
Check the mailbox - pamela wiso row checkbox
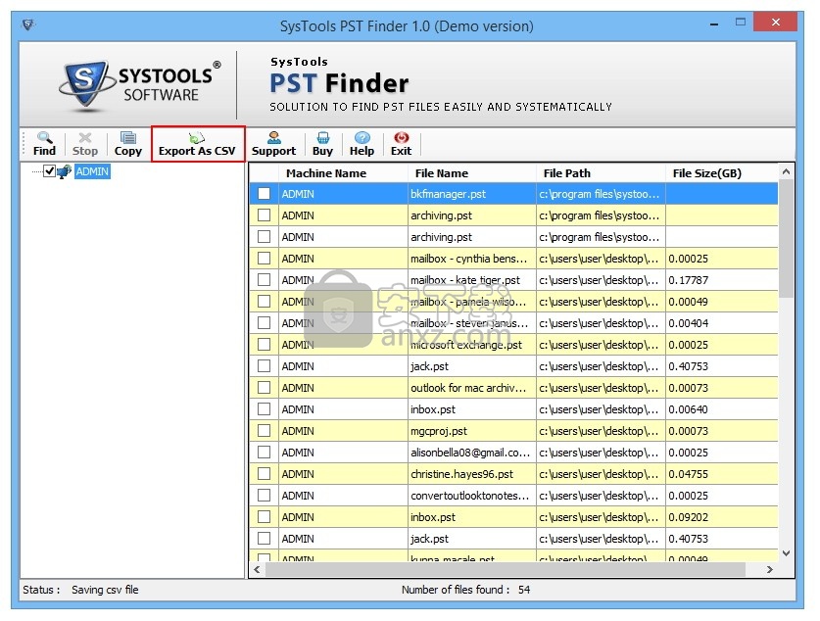265,302
